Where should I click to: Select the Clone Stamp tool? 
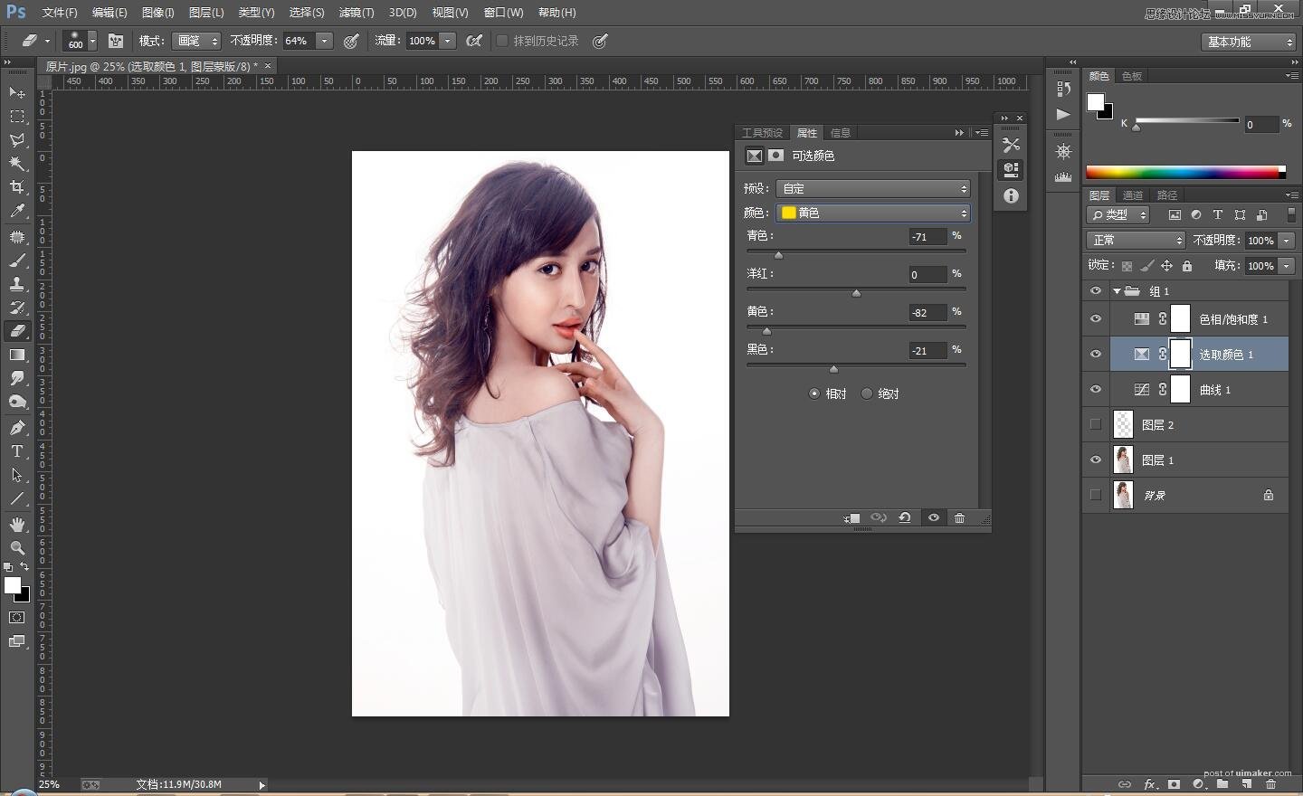point(17,284)
